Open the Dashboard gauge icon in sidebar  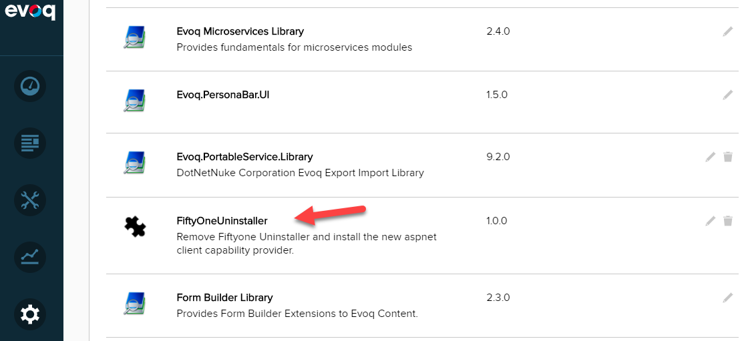click(x=30, y=86)
